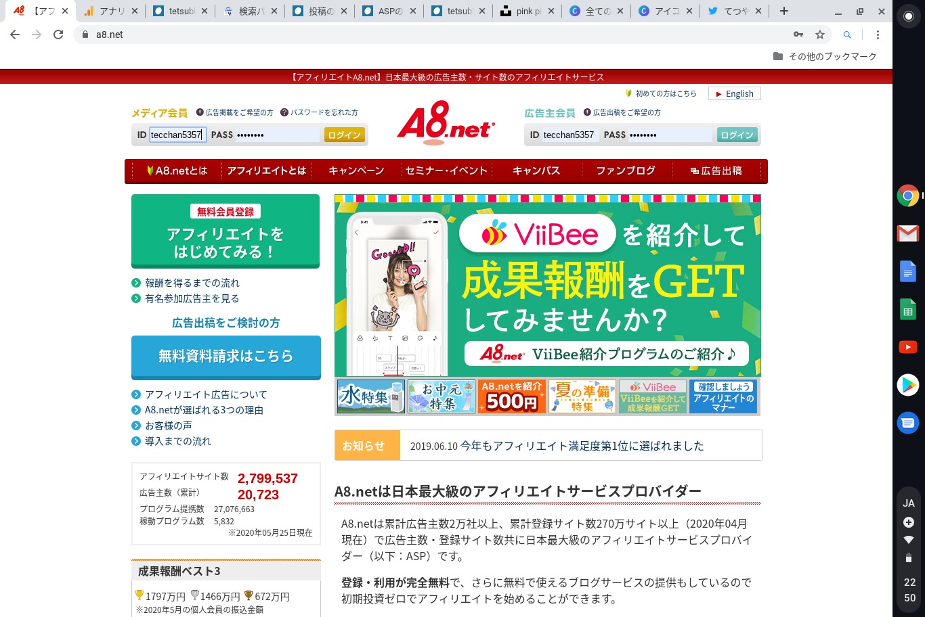Open Google Play Store shelf icon
Viewport: 925px width, 617px height.
coord(908,385)
